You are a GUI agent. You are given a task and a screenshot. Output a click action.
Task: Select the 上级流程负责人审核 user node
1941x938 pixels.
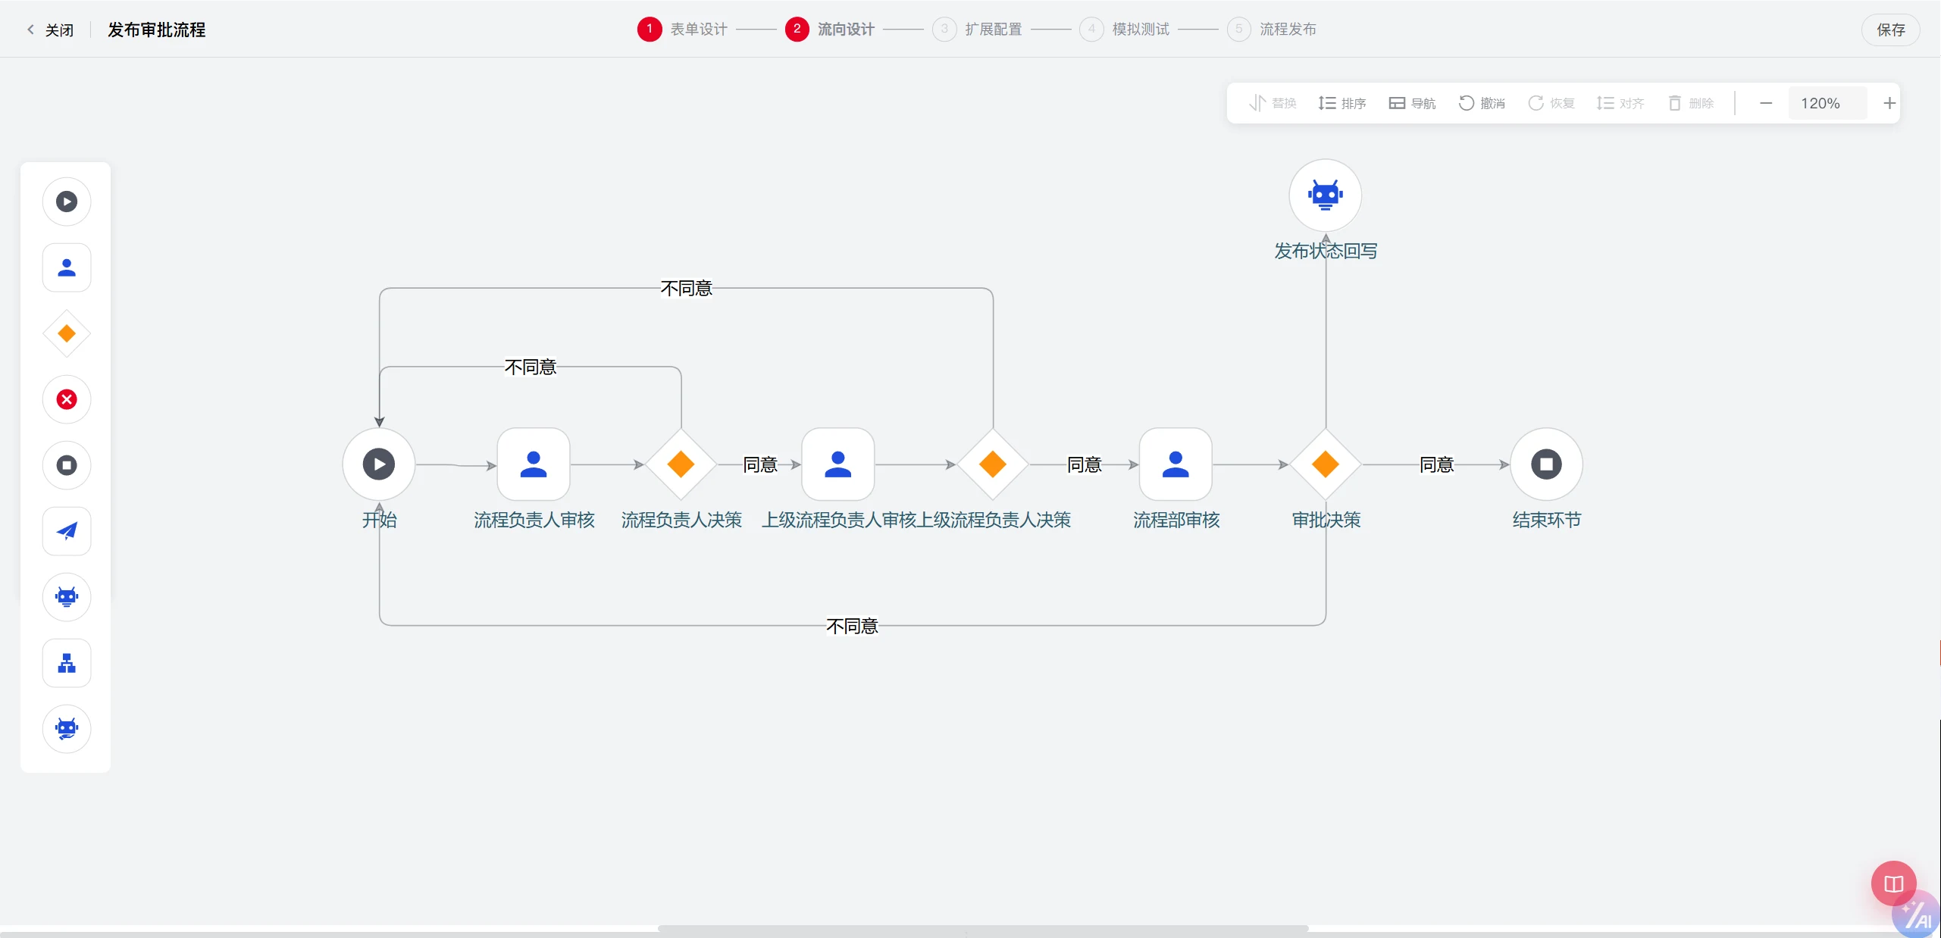point(838,464)
